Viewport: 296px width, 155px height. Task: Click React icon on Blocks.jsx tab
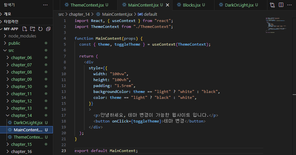pyautogui.click(x=179, y=5)
